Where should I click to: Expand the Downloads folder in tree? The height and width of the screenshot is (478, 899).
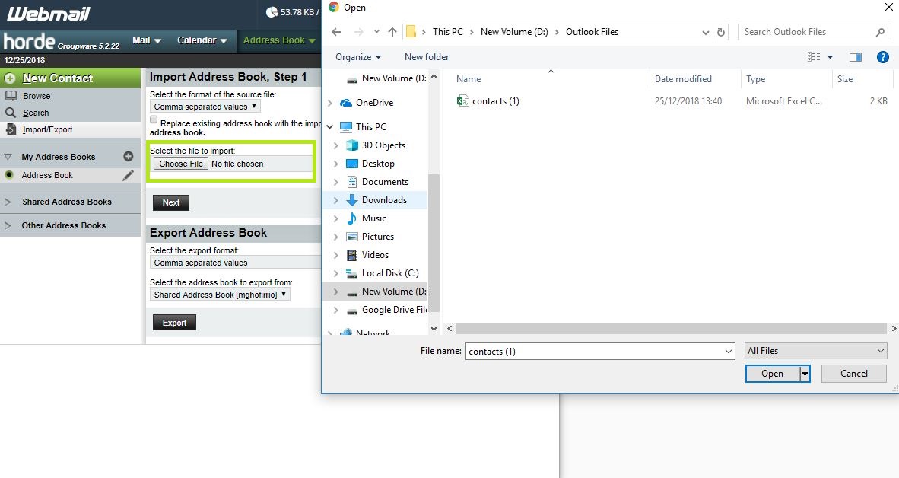coord(335,200)
